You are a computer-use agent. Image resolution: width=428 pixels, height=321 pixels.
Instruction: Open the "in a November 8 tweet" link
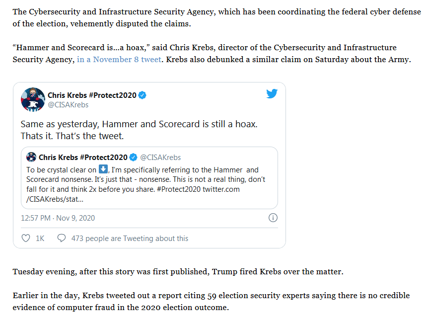[x=119, y=59]
